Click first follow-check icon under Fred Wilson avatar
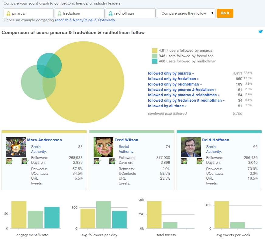 [x=97, y=161]
